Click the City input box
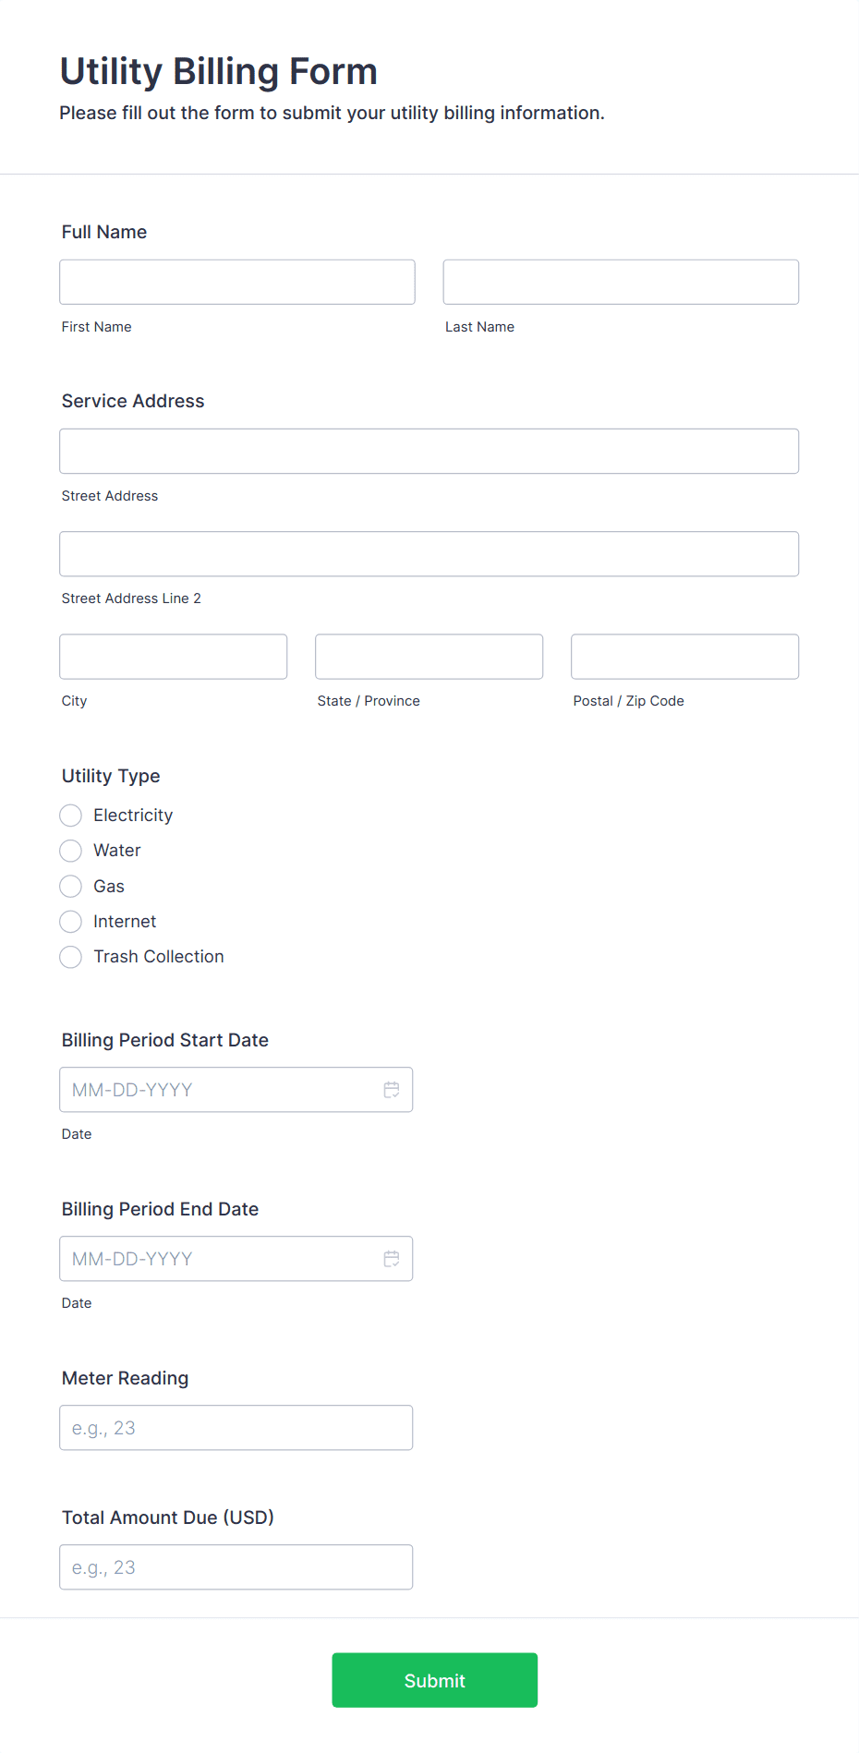Screen dimensions: 859x1753 point(174,657)
